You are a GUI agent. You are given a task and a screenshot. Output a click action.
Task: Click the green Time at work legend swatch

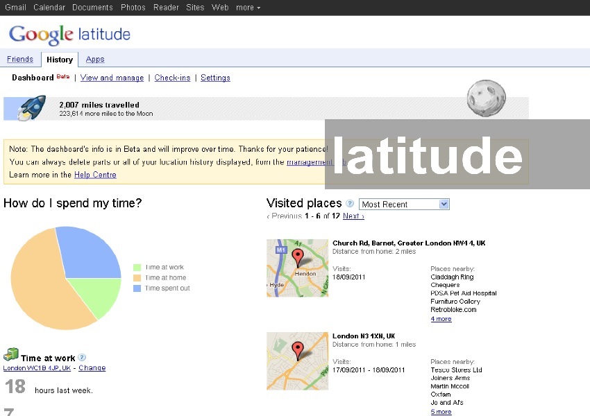click(x=137, y=268)
